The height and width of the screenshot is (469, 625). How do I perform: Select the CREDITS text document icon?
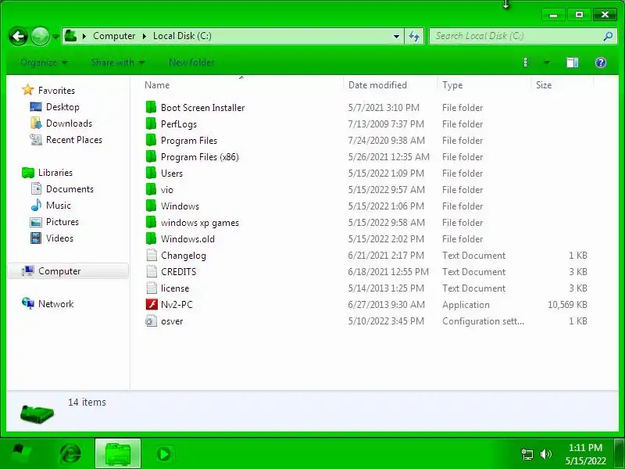[152, 271]
